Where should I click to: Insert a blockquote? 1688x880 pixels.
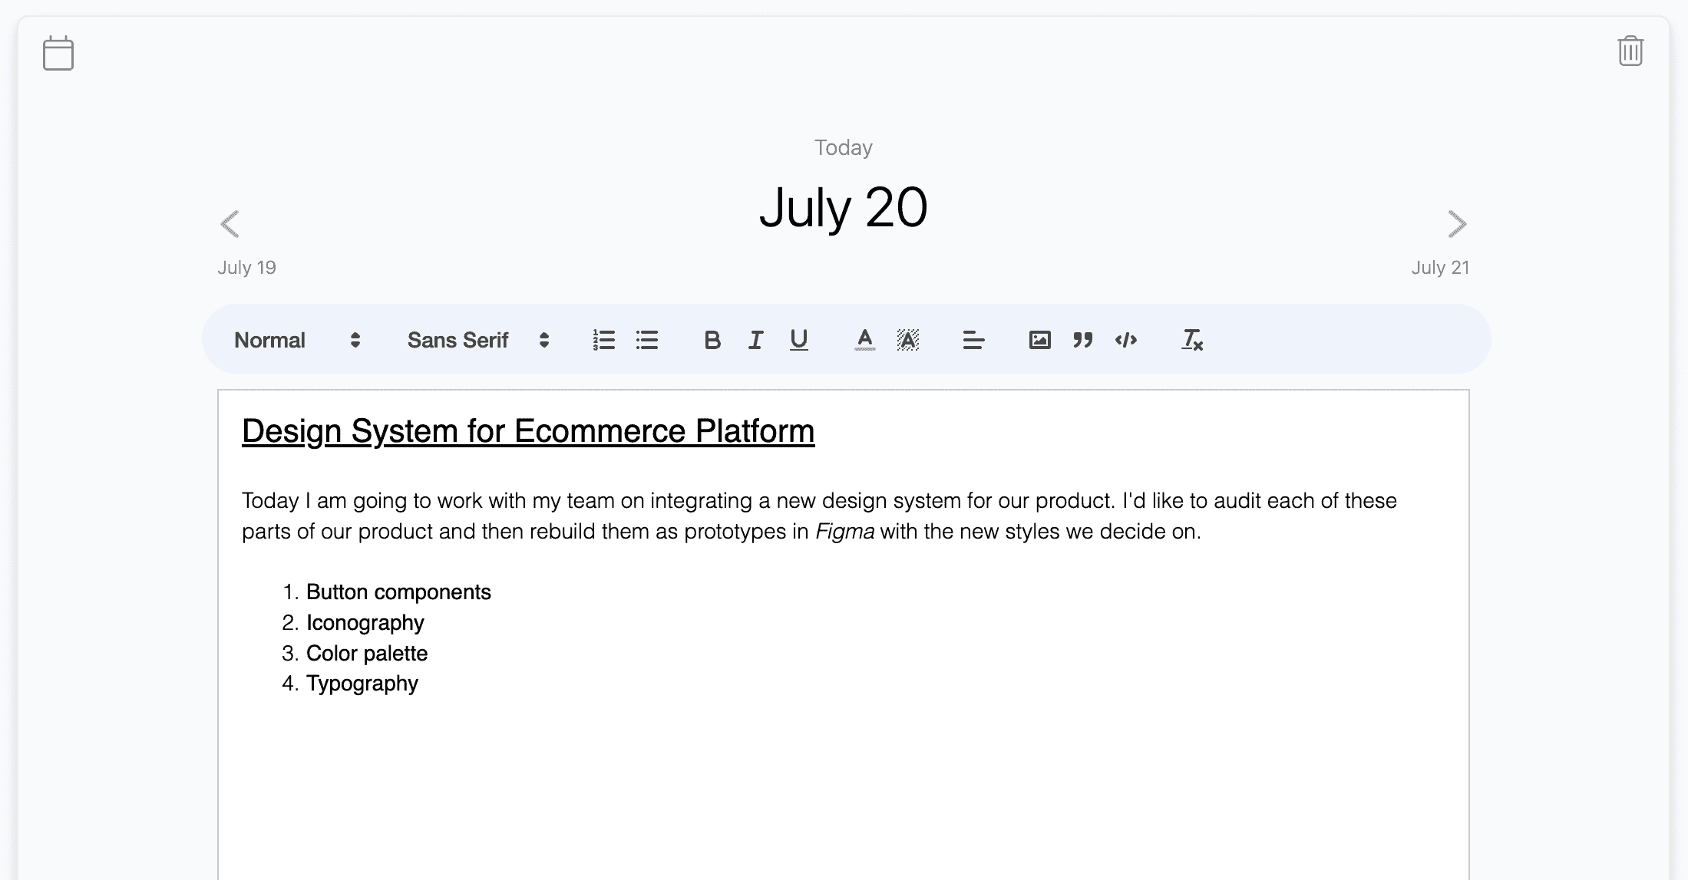[x=1083, y=340]
